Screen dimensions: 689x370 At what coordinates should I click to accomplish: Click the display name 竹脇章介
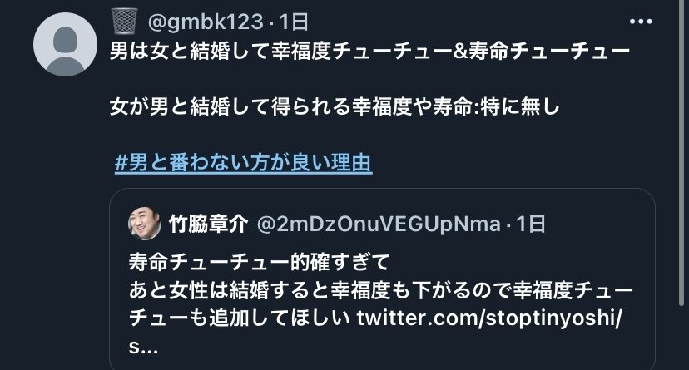pos(209,224)
